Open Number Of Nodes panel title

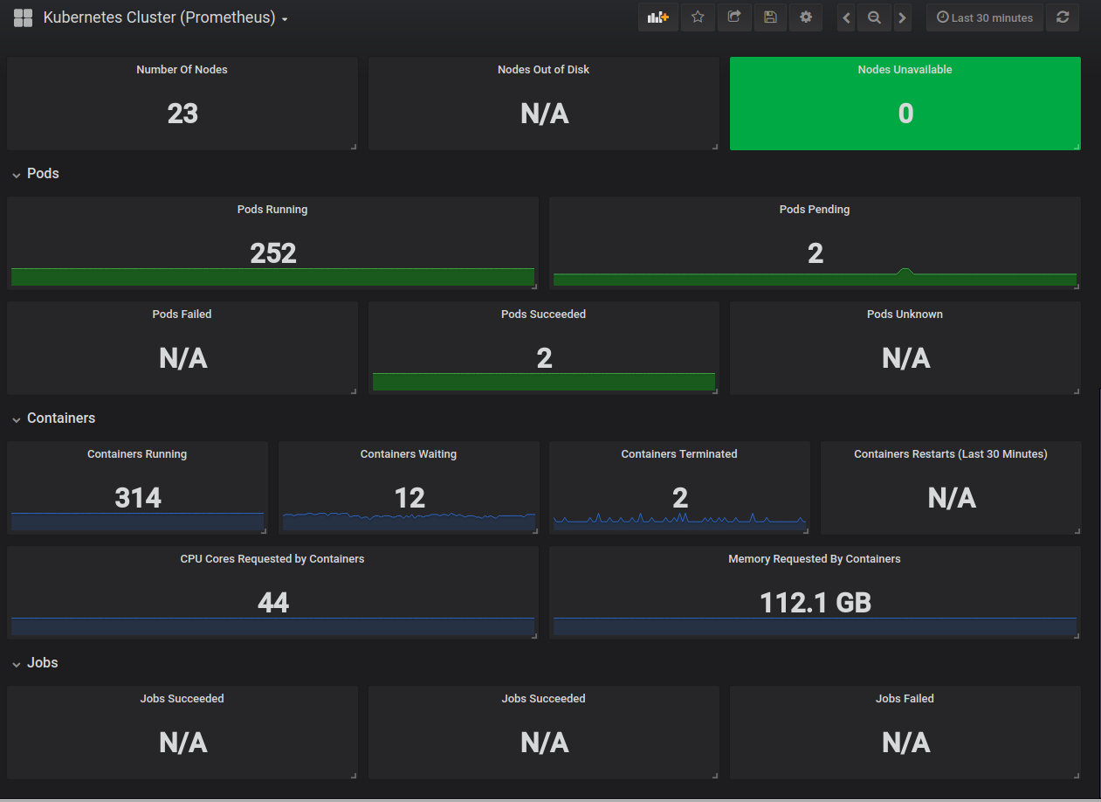182,70
